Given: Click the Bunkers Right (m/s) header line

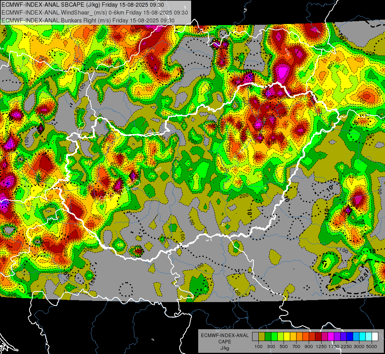Looking at the screenshot, I should 88,20.
